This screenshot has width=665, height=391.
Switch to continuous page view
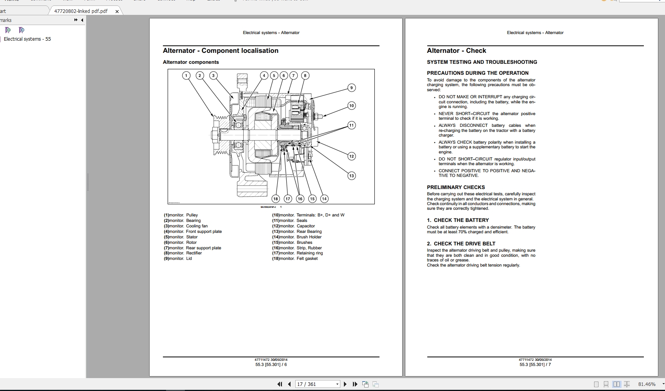606,384
